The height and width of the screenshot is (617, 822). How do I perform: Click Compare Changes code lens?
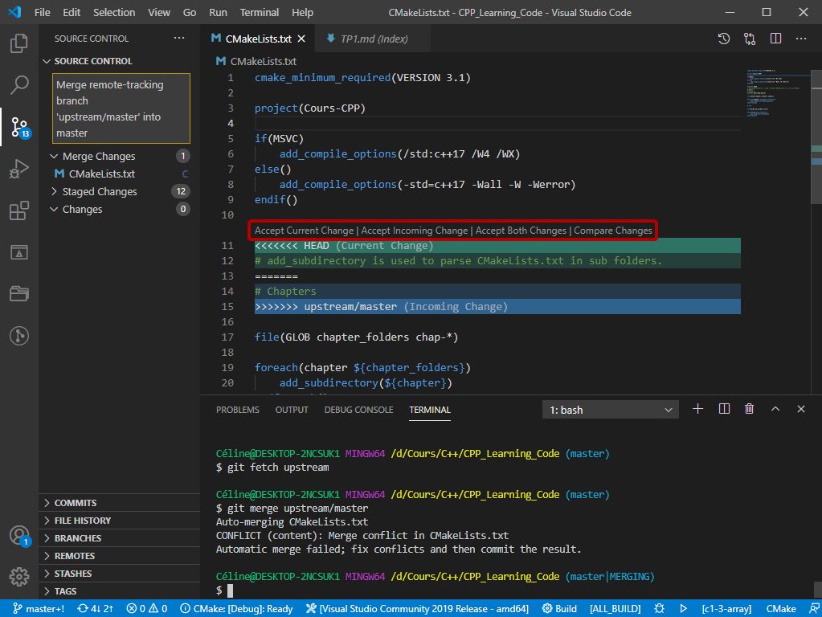(613, 231)
